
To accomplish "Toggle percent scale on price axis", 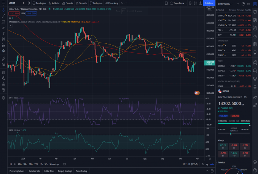I will [x=203, y=164].
